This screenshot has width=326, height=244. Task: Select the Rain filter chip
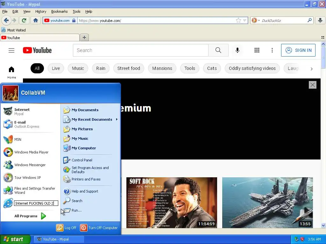tap(101, 68)
